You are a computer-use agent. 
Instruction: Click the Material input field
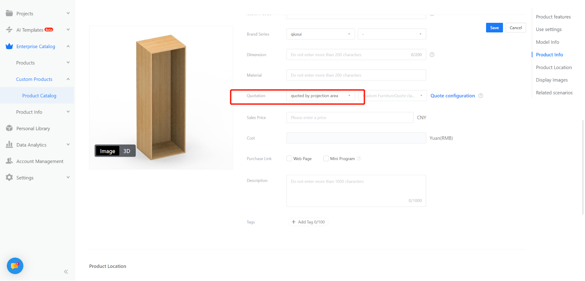pyautogui.click(x=356, y=75)
